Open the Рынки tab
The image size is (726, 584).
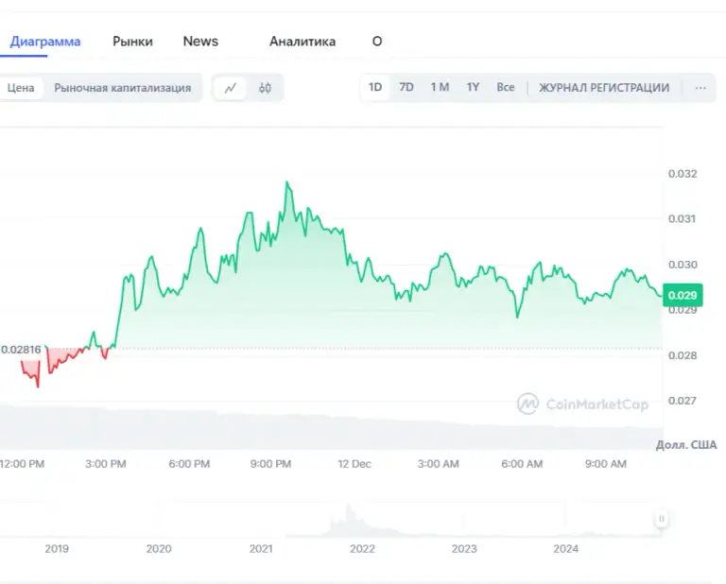pyautogui.click(x=133, y=42)
